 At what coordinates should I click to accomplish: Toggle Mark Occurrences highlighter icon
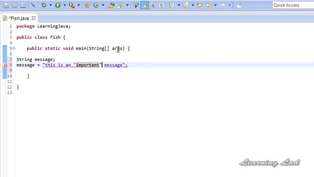[x=145, y=5]
